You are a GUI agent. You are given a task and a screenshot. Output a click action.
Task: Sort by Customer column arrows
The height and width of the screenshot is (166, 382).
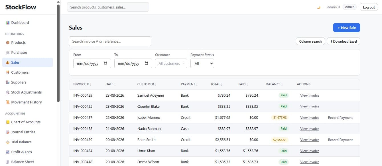[155, 84]
